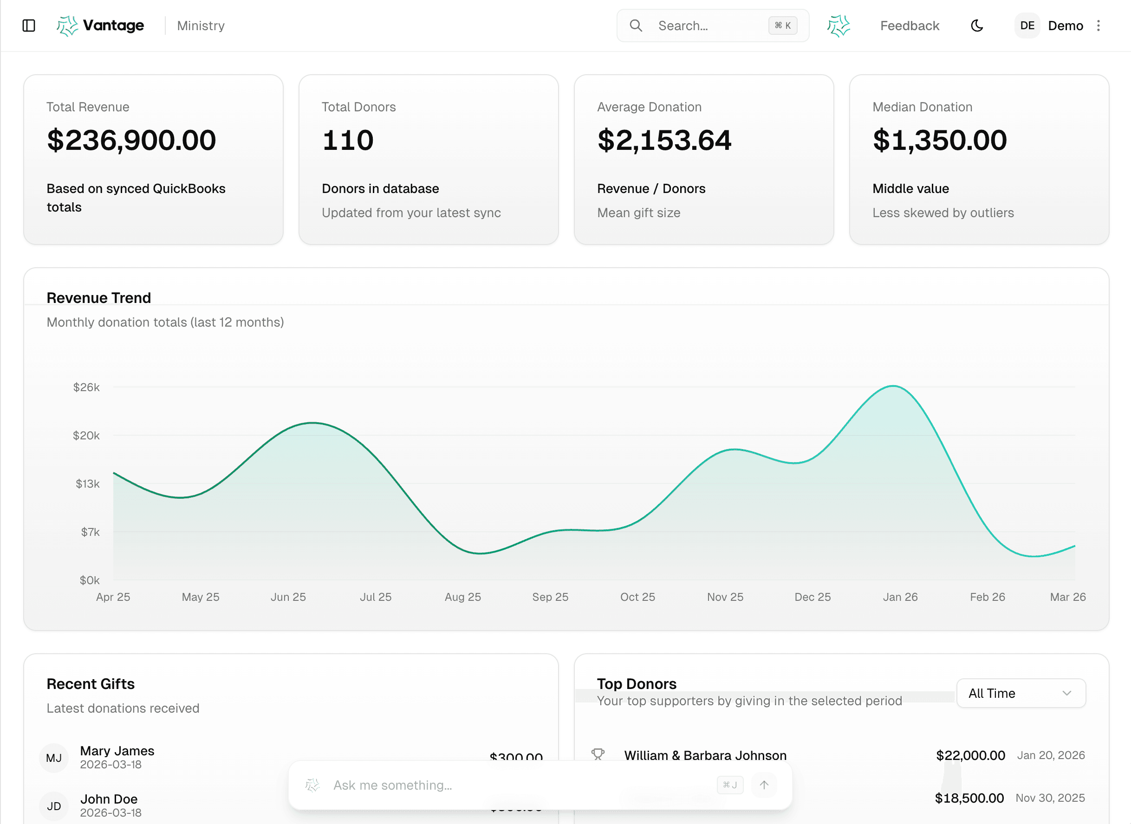Screen dimensions: 1131x824
Task: Submit a question with the arrow-up icon
Action: click(764, 785)
